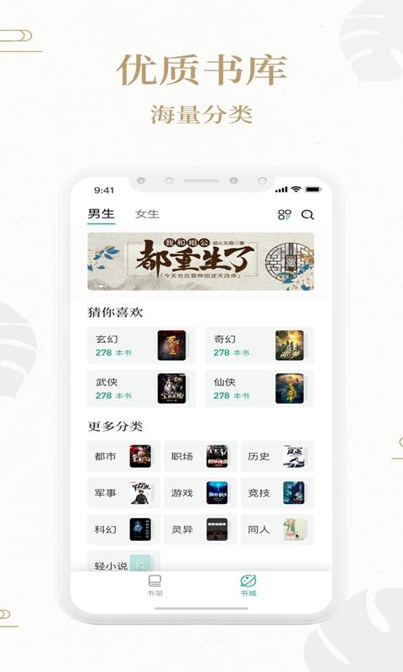Open the 同人 category
403x672 pixels.
pyautogui.click(x=278, y=529)
